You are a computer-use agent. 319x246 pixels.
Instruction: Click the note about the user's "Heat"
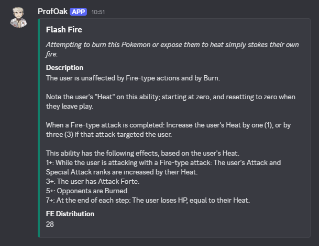point(170,102)
